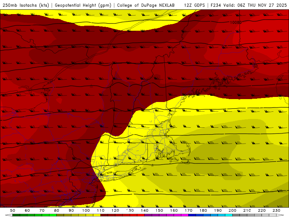
Task: Click the 'F234' forecast hour text
Action: click(216, 5)
